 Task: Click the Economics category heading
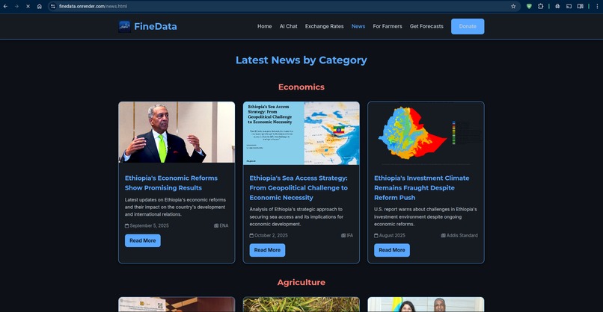[301, 87]
